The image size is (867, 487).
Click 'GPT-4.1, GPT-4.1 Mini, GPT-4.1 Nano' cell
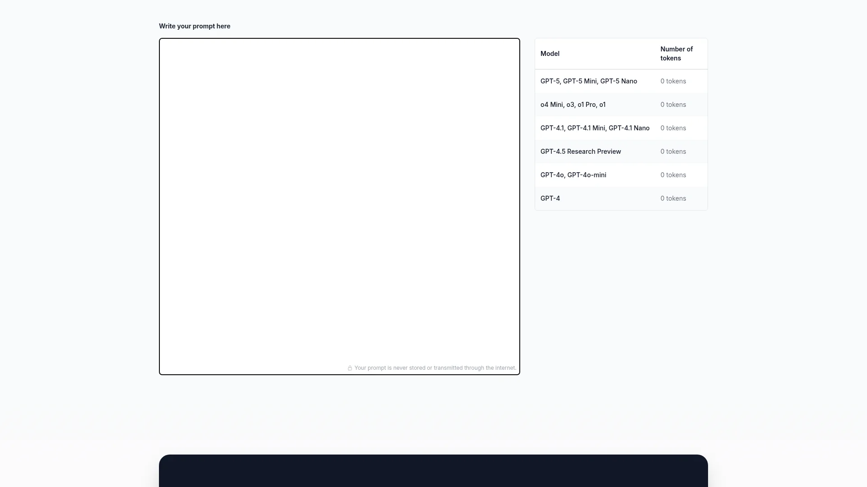tap(595, 128)
